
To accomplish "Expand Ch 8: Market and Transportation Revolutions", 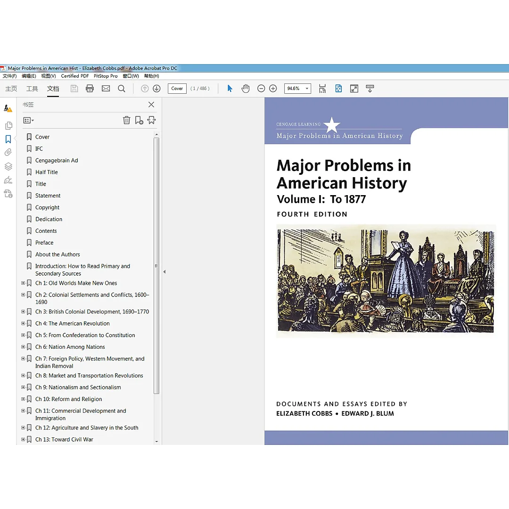I will [23, 376].
